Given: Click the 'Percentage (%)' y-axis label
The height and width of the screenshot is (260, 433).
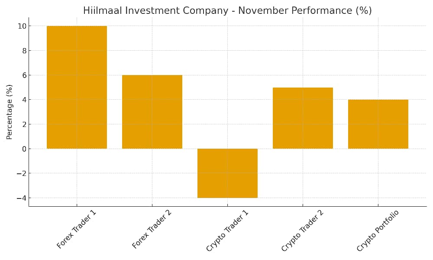Looking at the screenshot, I should click(x=10, y=112).
